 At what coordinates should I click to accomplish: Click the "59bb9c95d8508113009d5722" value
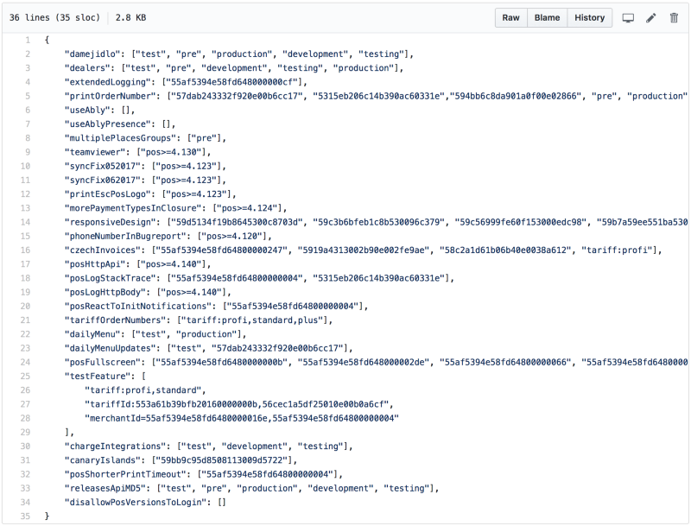coord(222,460)
